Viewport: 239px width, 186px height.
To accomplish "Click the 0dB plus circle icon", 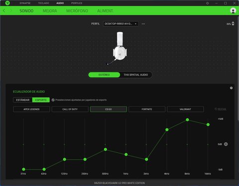I will pyautogui.click(x=226, y=144).
